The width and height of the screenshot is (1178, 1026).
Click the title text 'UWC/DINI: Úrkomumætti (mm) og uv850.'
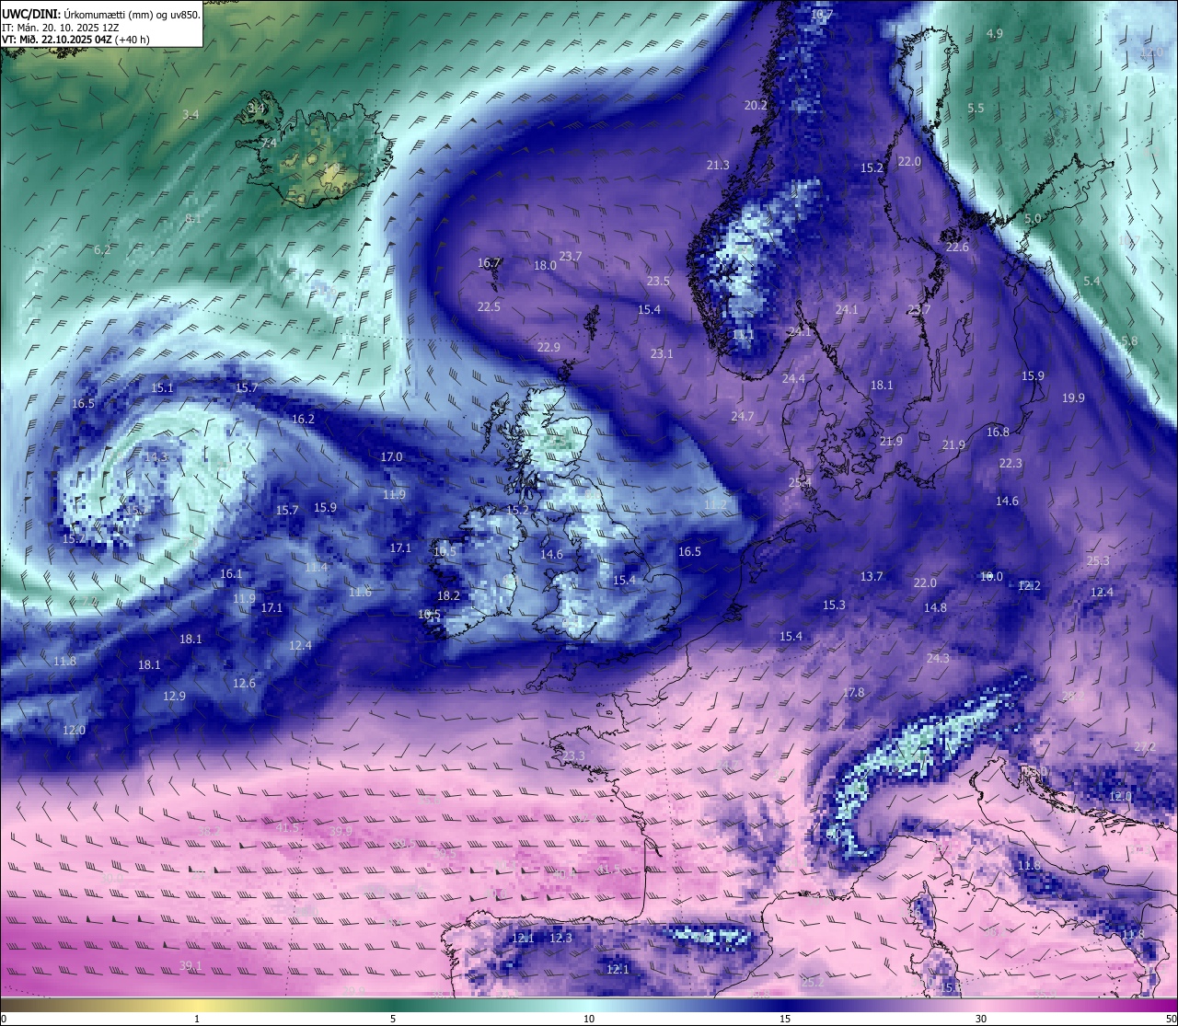pos(100,15)
